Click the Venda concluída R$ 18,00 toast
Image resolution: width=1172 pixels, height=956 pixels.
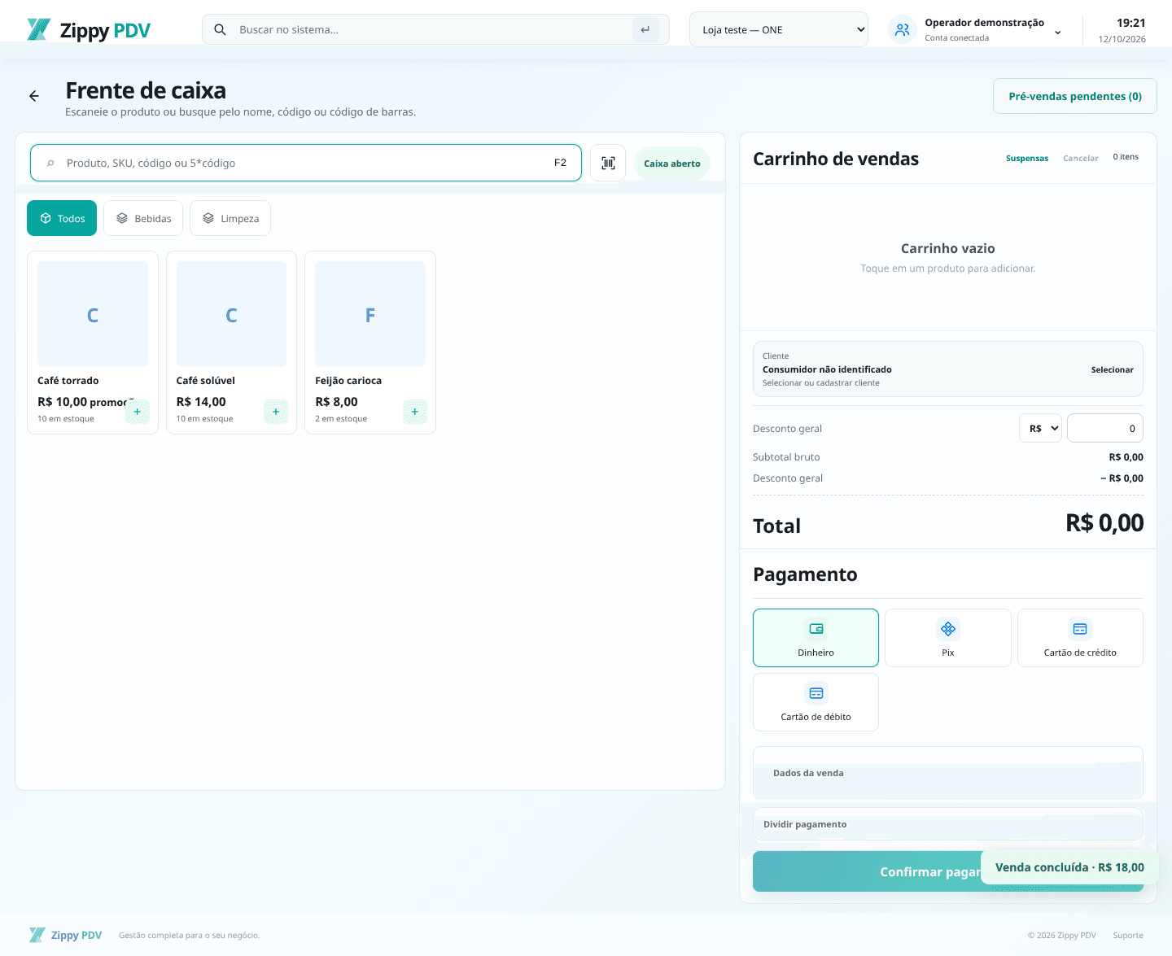[x=1069, y=867]
